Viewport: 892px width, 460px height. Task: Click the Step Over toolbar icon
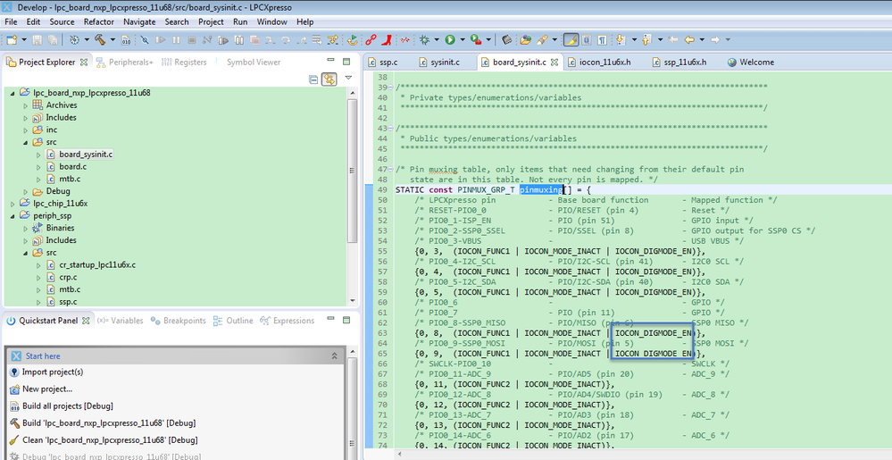(x=286, y=40)
